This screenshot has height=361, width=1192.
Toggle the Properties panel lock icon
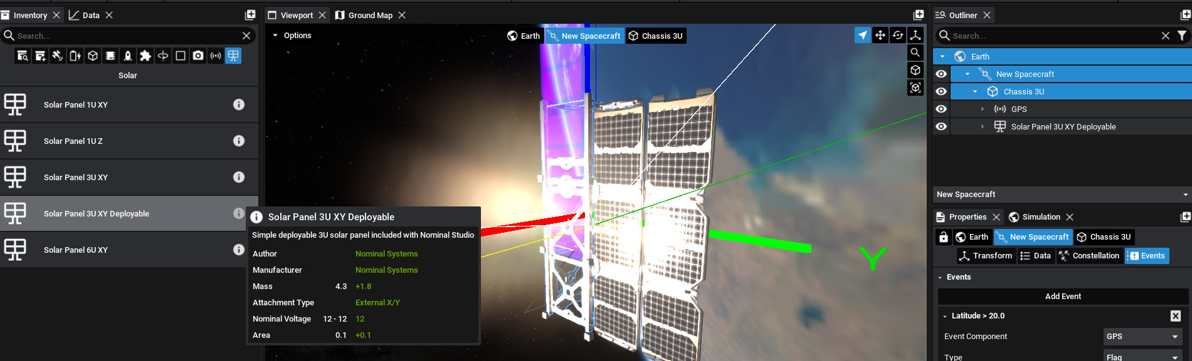click(x=943, y=237)
